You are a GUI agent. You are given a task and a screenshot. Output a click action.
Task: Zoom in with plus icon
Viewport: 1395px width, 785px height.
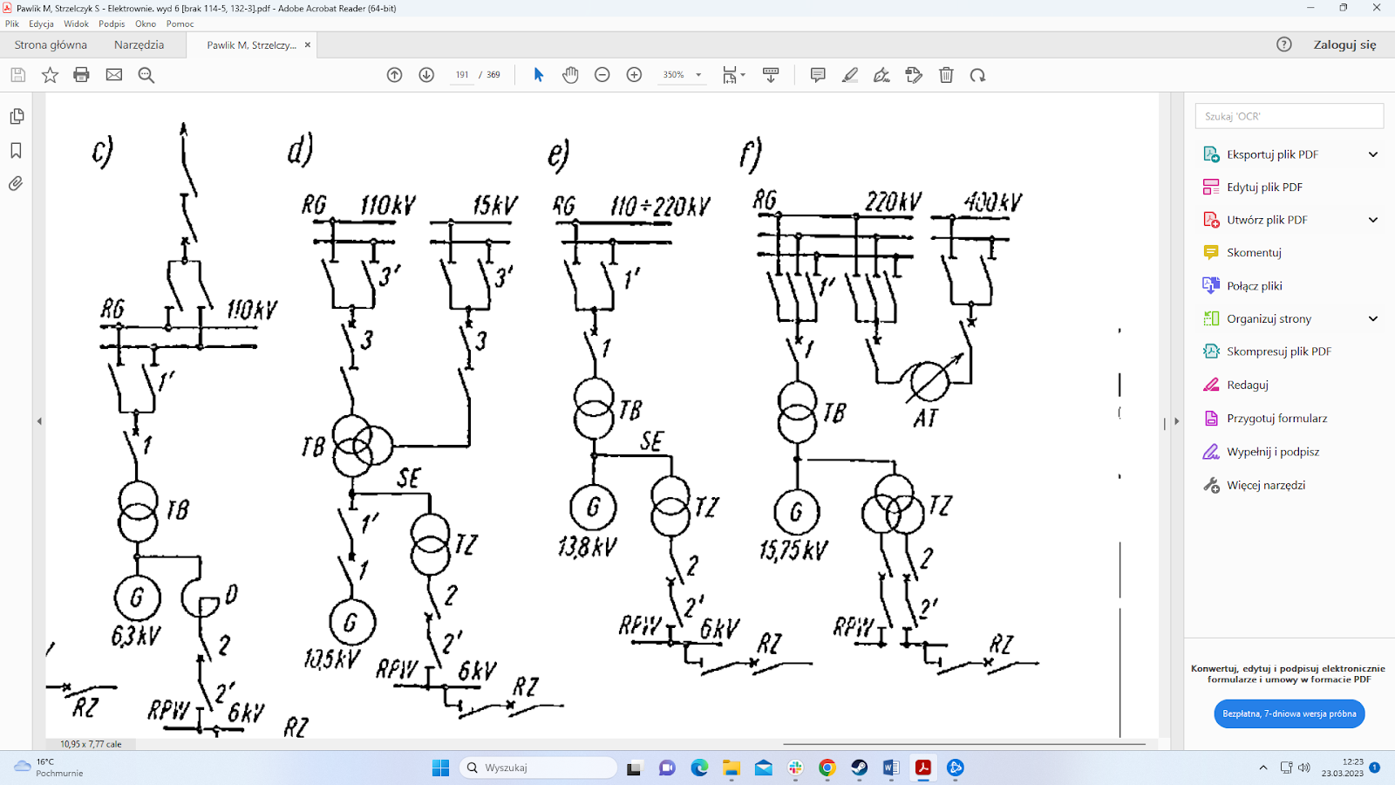[634, 75]
